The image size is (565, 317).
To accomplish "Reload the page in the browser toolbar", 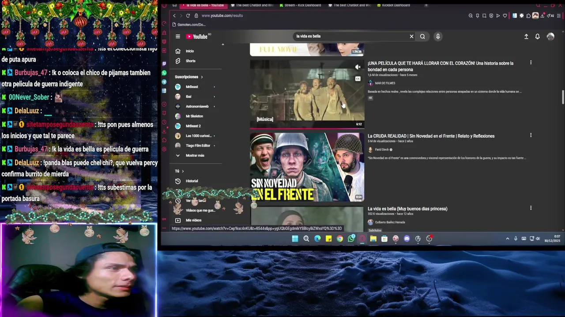I will pyautogui.click(x=188, y=15).
